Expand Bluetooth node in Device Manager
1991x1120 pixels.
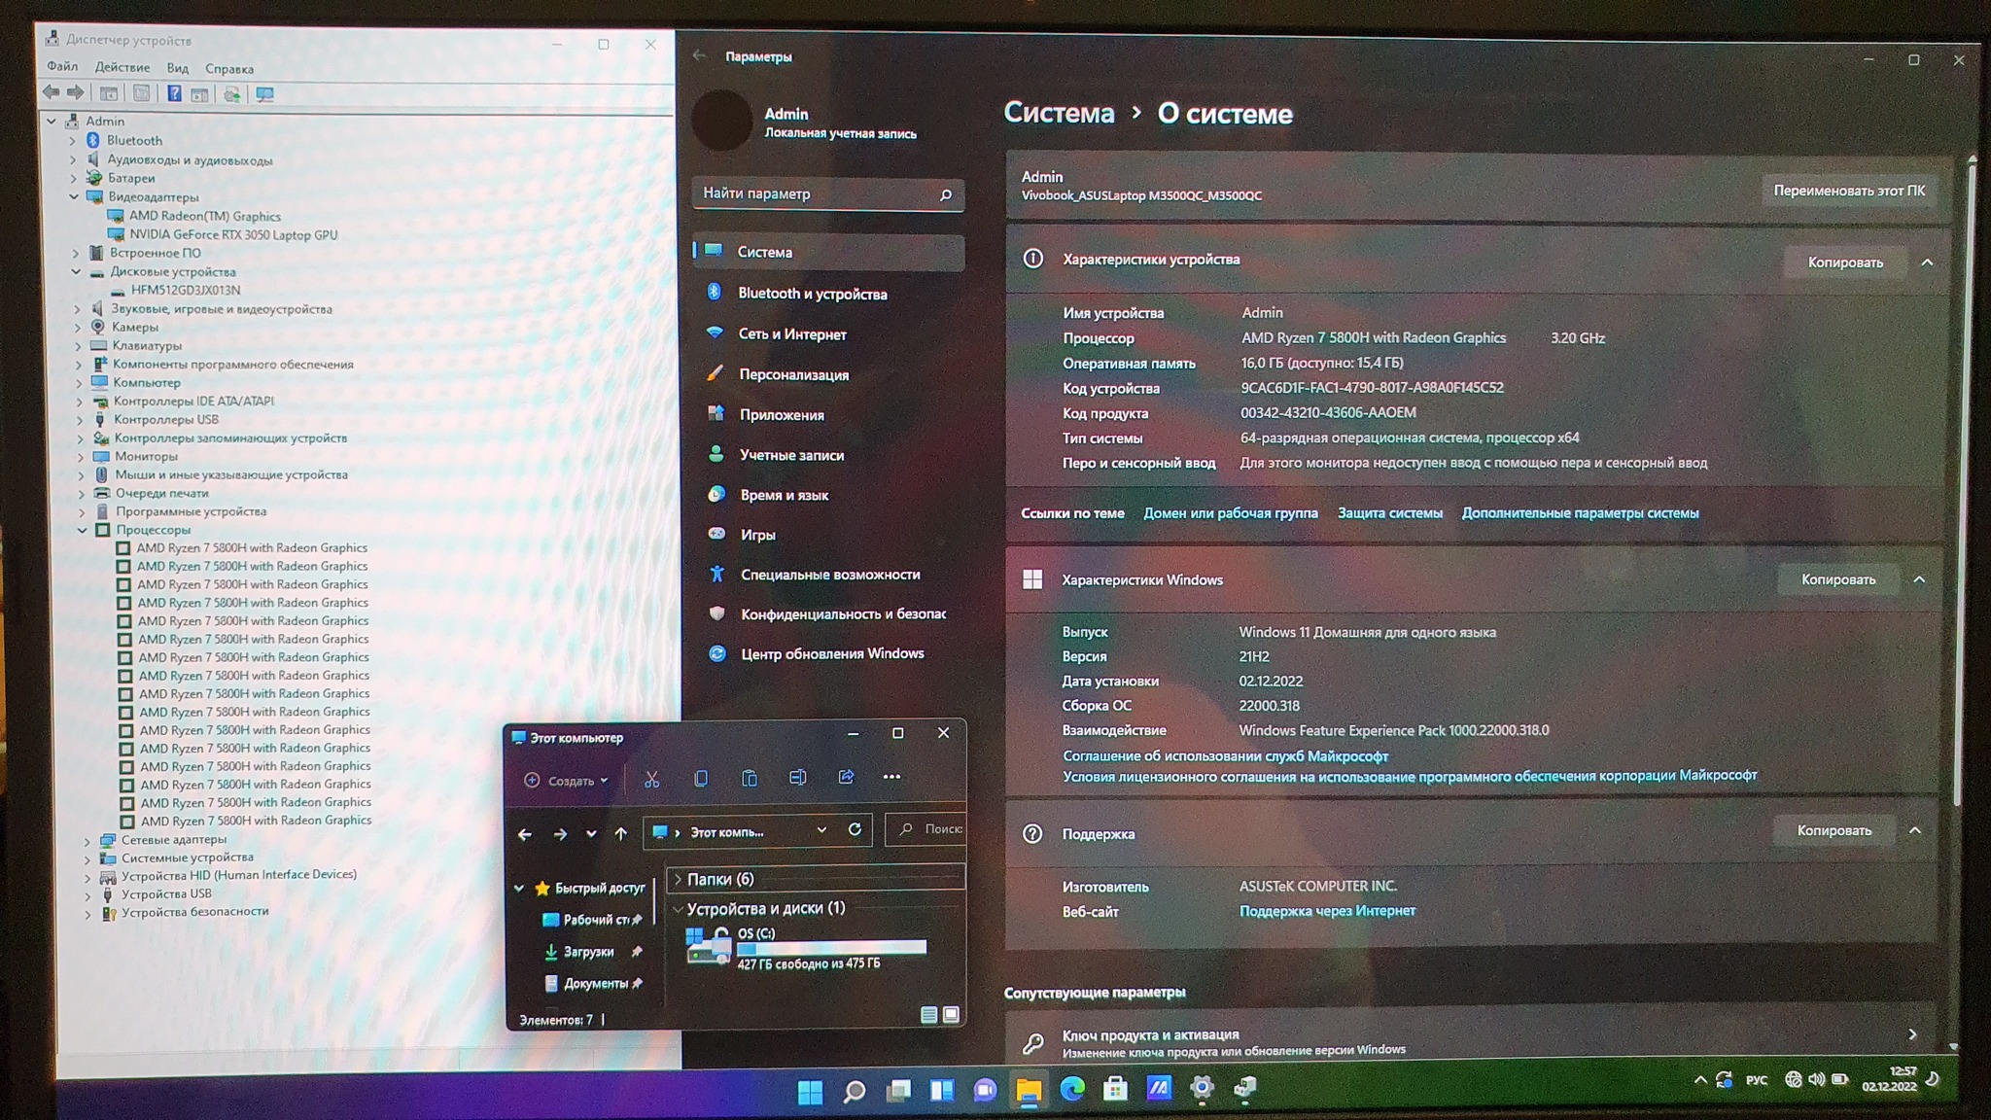point(71,140)
